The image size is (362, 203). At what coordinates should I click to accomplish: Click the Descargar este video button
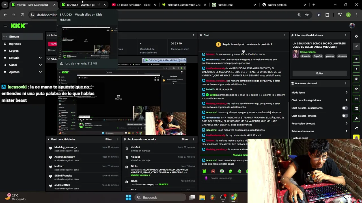(161, 60)
